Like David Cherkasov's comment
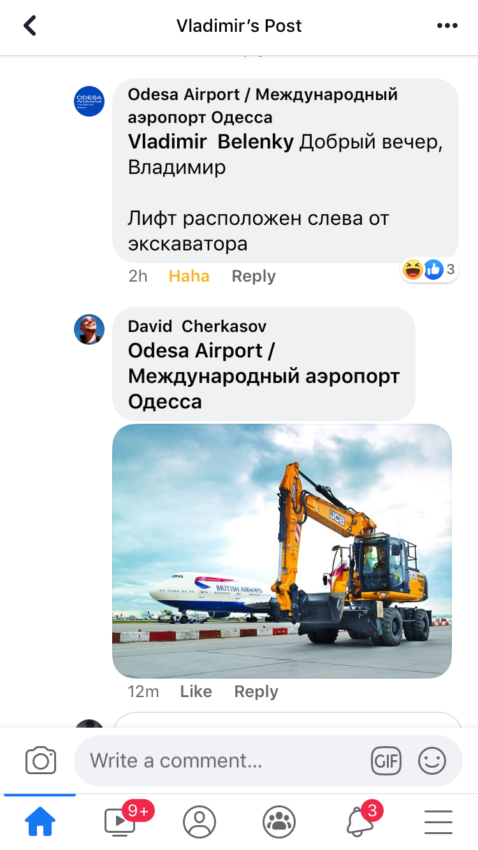This screenshot has height=850, width=478. pos(196,691)
